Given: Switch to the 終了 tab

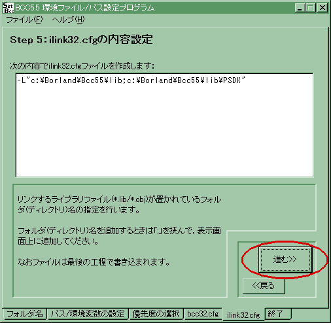Looking at the screenshot, I should click(x=278, y=314).
